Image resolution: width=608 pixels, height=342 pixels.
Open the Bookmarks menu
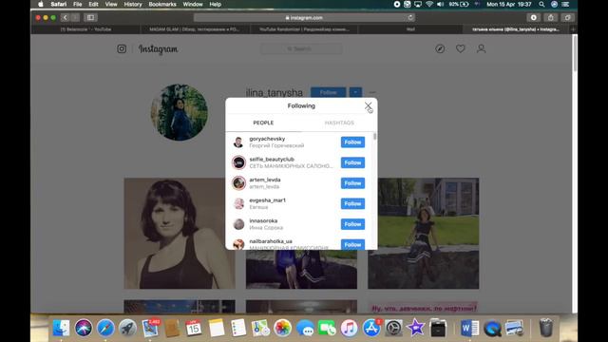click(x=162, y=4)
